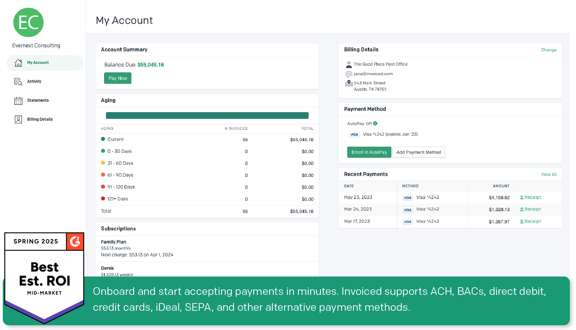Open the Activity menu item

coord(34,82)
